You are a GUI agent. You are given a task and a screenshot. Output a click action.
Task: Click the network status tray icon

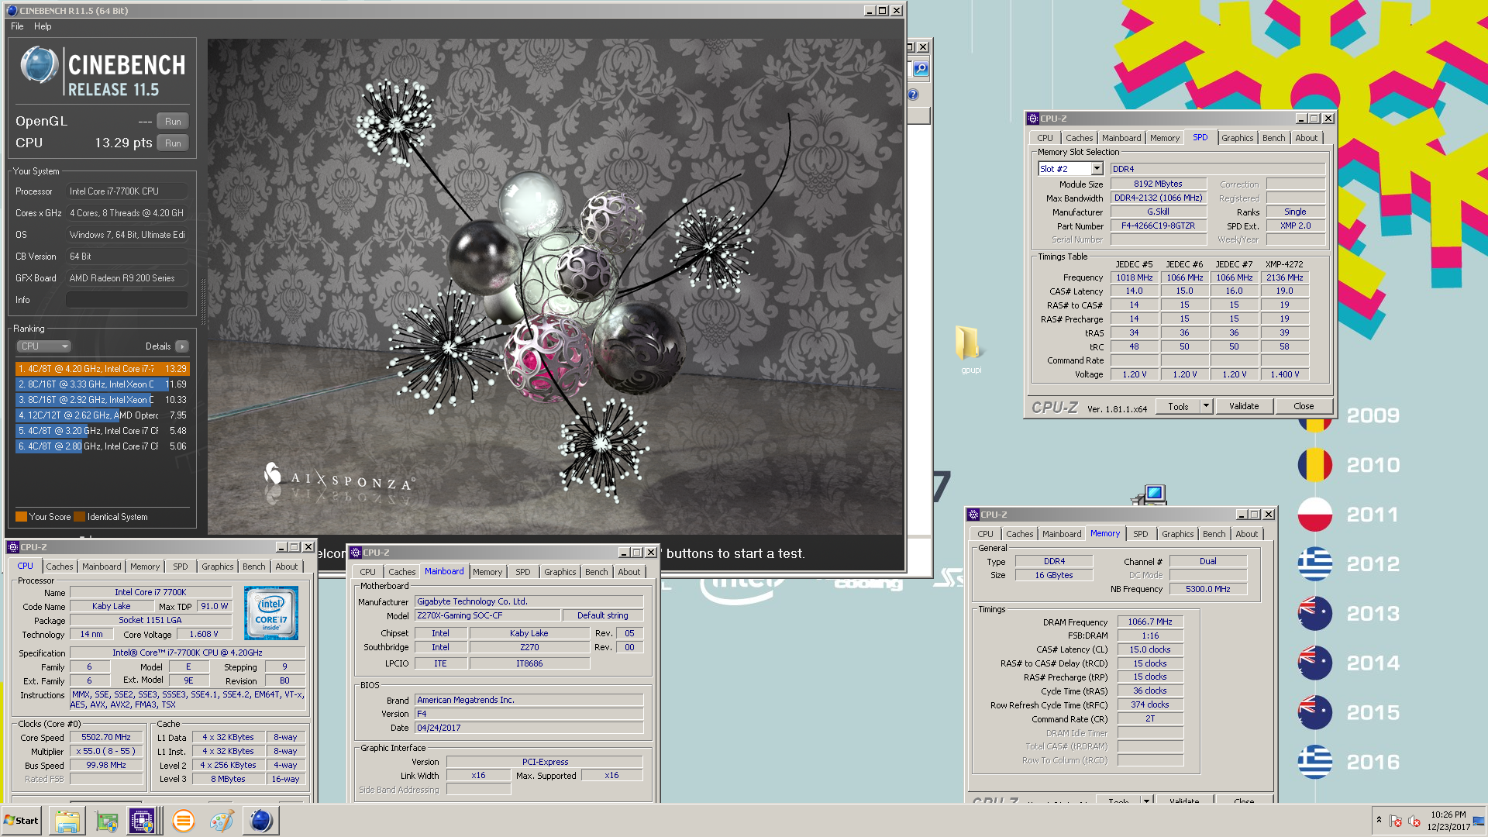pos(1395,821)
